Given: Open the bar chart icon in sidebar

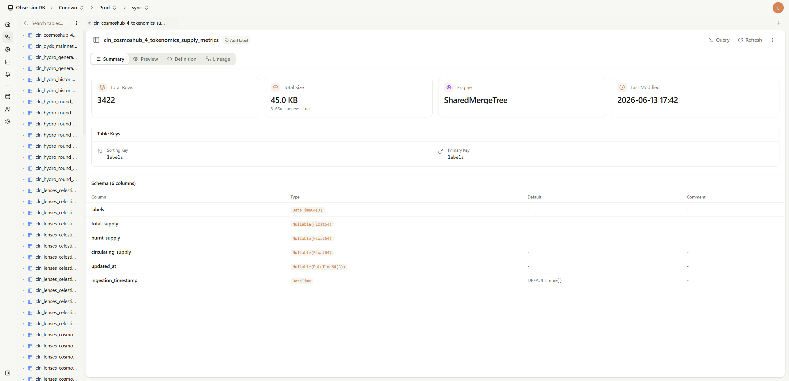Looking at the screenshot, I should [x=8, y=62].
